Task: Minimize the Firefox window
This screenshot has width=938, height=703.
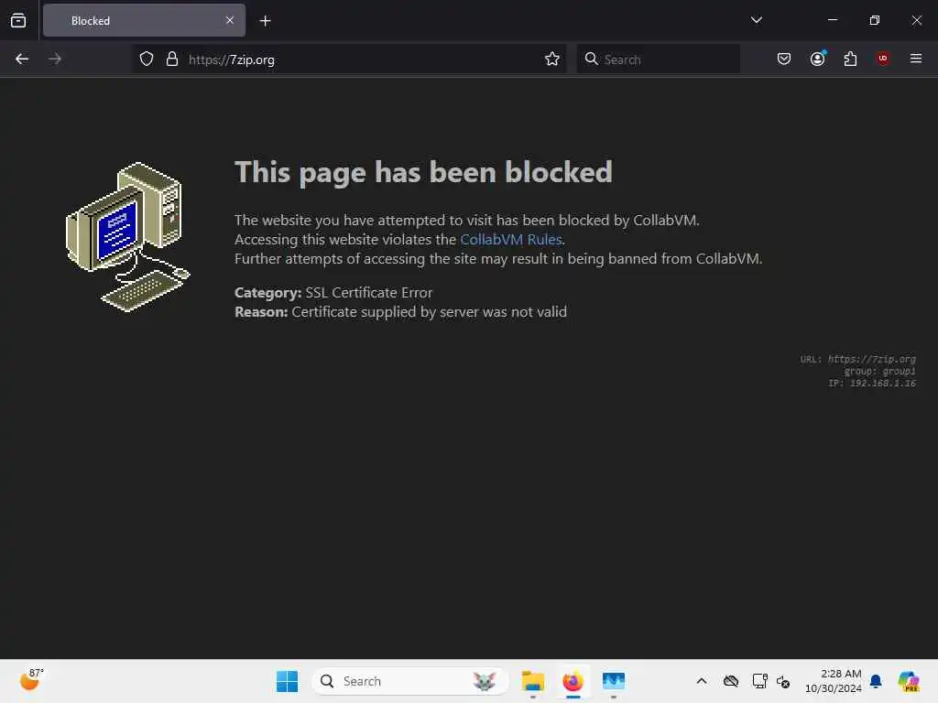Action: click(832, 20)
